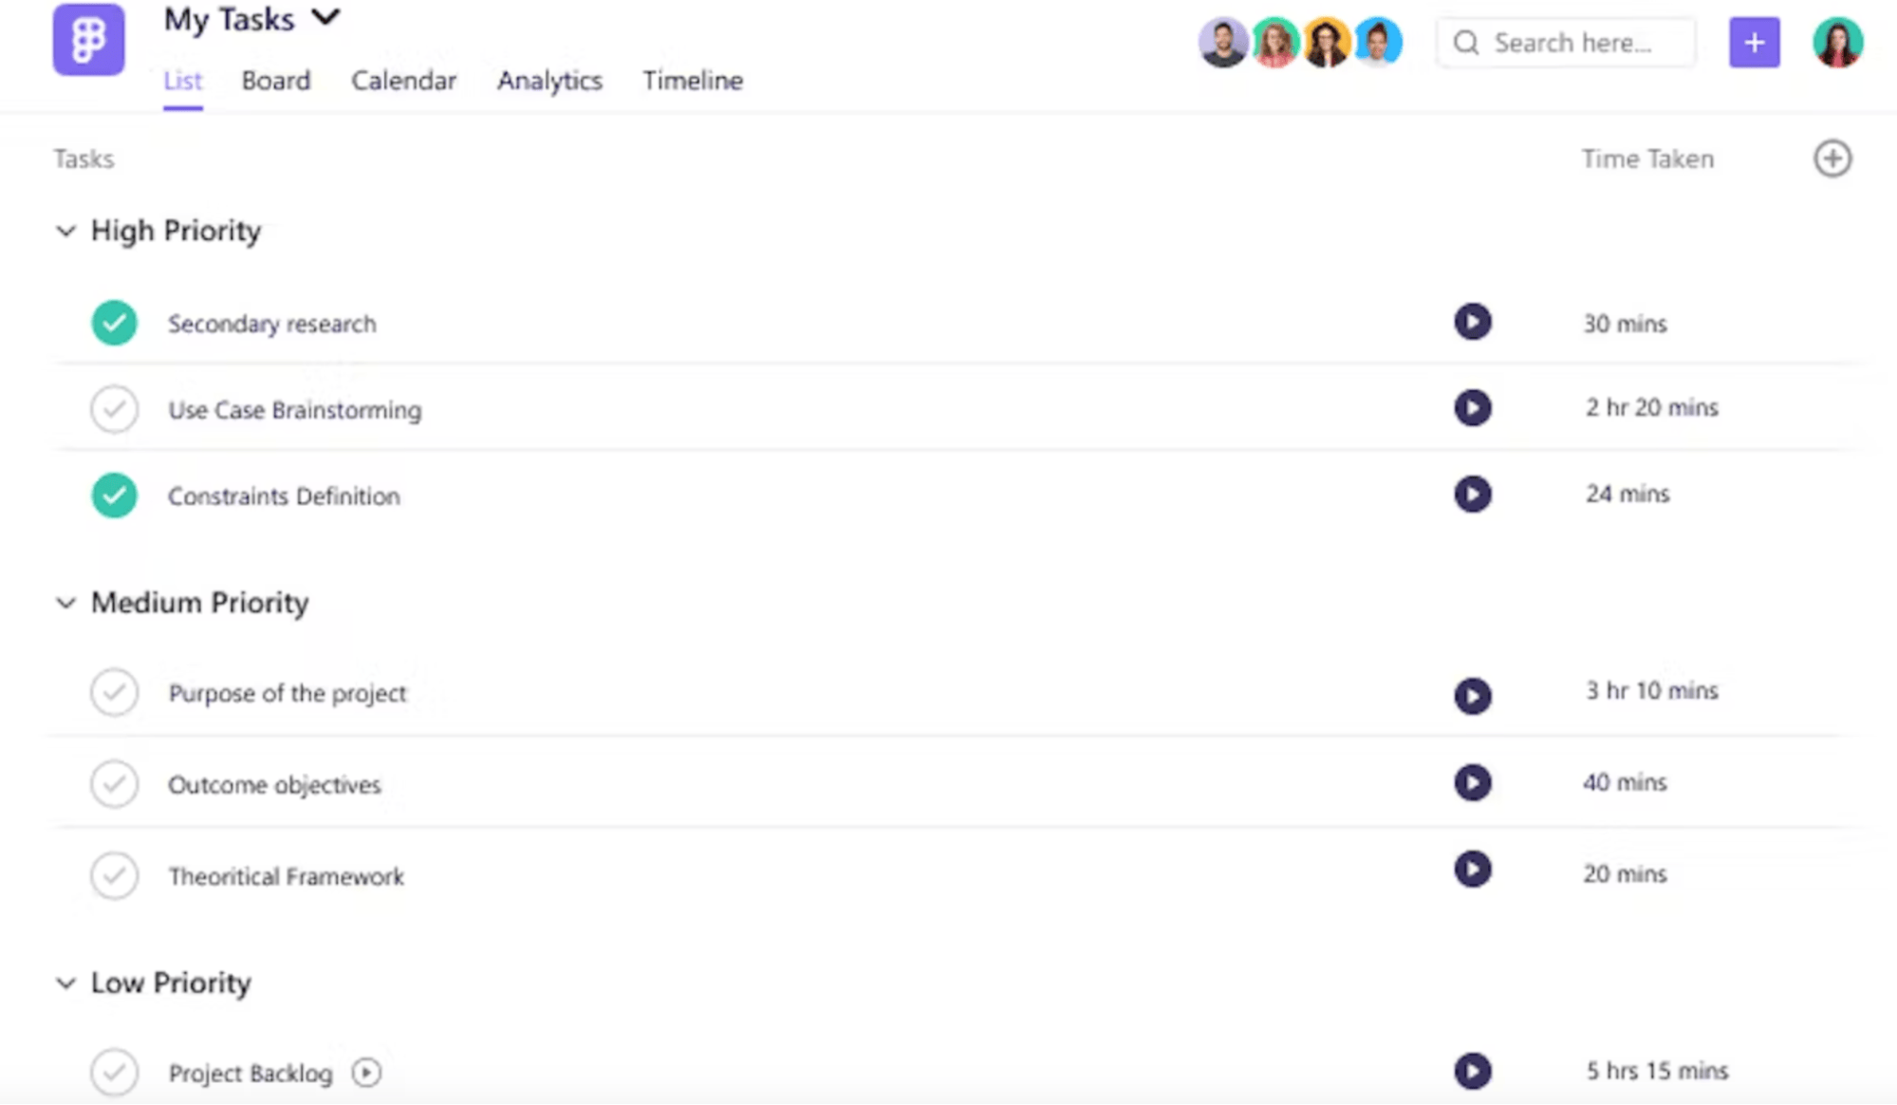Mark Use Case Brainstorming as complete

[114, 410]
